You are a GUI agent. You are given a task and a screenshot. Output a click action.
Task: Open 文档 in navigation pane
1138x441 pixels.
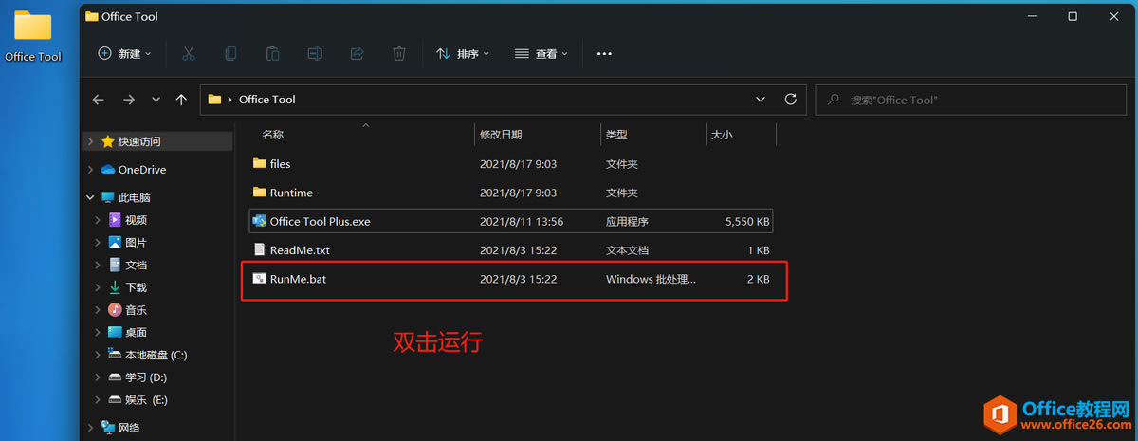tap(136, 266)
